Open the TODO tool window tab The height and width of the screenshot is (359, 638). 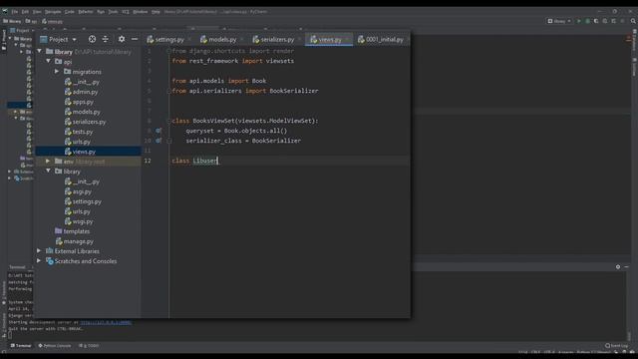click(89, 346)
